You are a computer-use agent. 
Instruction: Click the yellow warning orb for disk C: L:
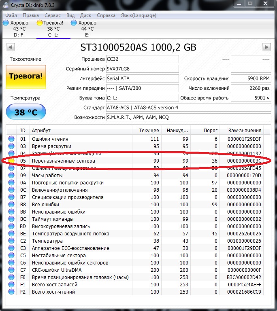(x=40, y=23)
